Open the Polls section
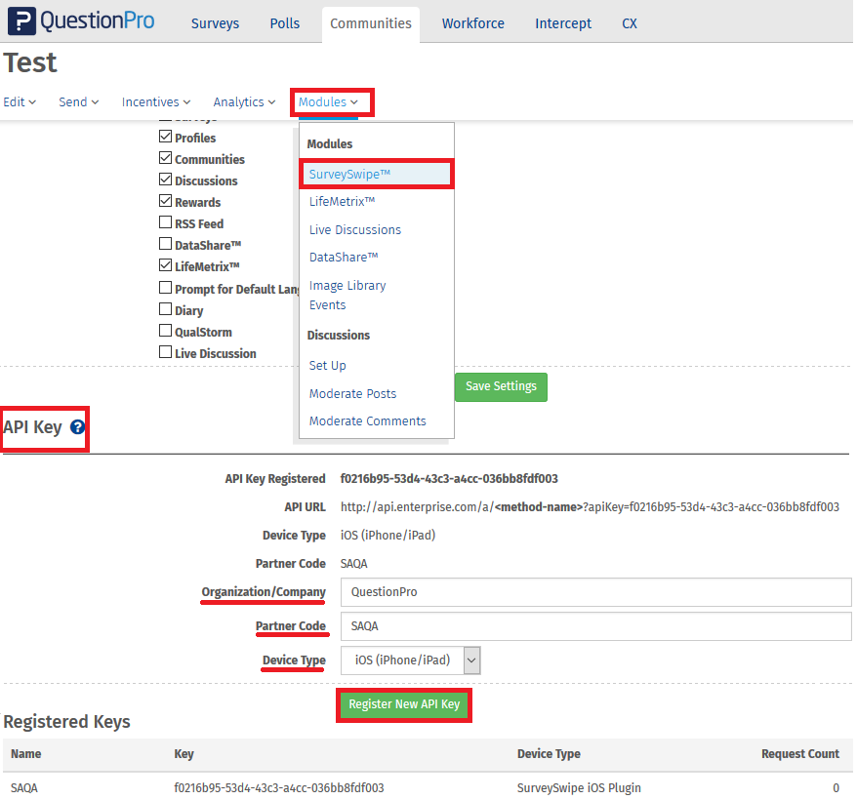 pos(284,22)
